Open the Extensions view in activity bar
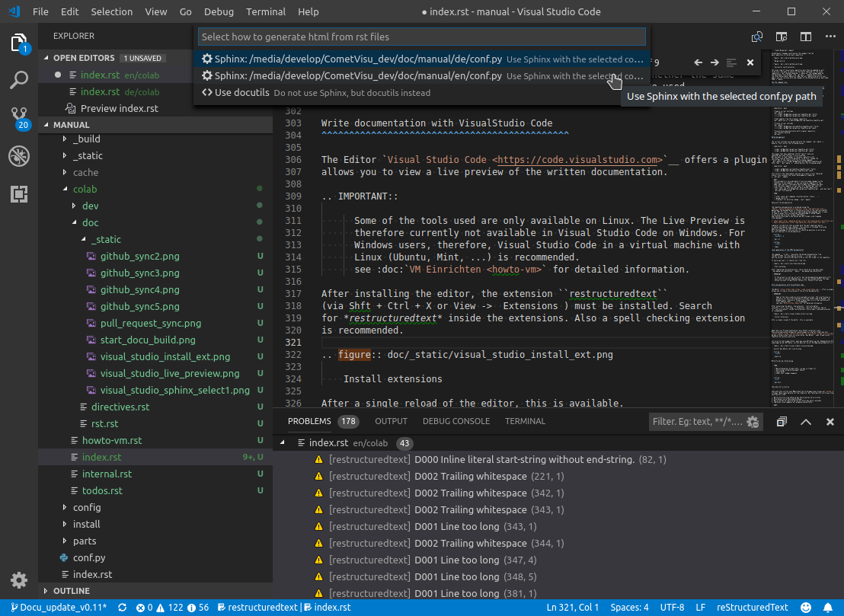The image size is (844, 616). click(x=19, y=193)
